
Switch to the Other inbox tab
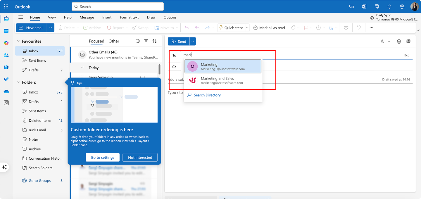point(114,41)
